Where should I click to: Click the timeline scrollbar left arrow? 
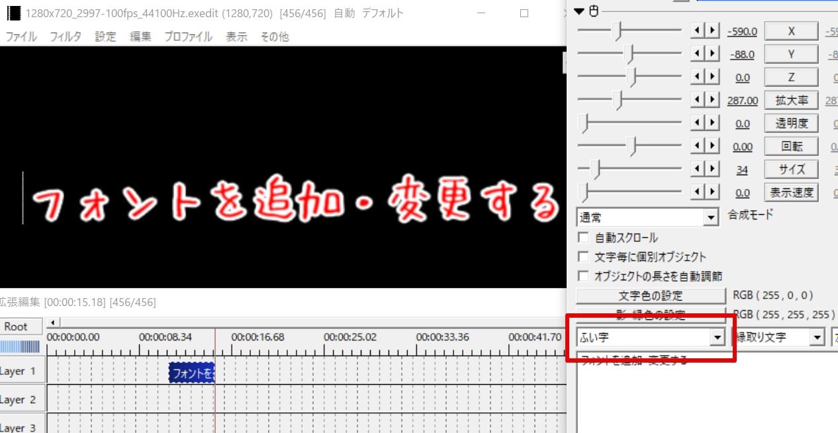click(x=54, y=322)
